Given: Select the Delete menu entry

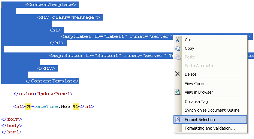Looking at the screenshot, I should point(210,74).
